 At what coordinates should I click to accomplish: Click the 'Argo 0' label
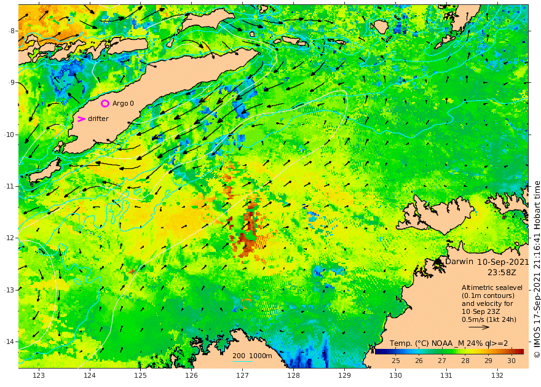point(123,103)
